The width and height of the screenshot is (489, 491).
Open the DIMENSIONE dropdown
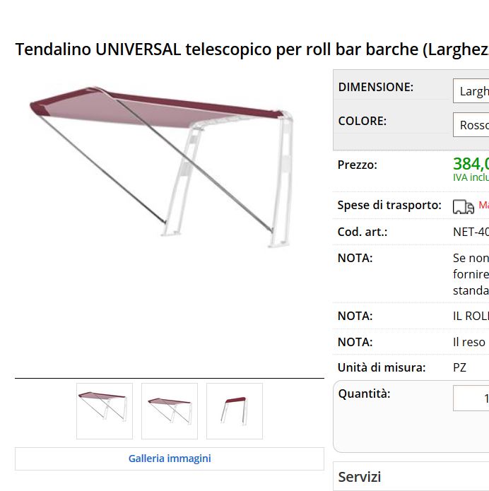[x=471, y=91]
